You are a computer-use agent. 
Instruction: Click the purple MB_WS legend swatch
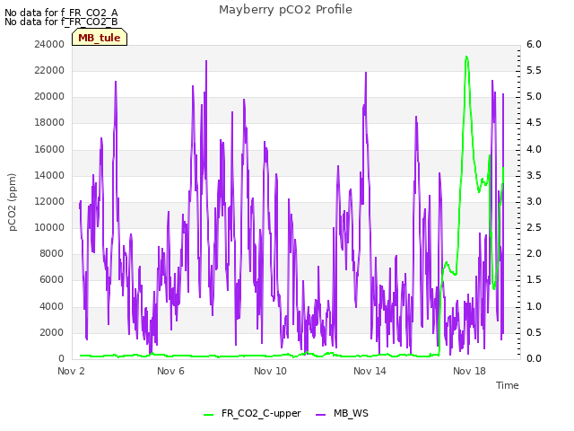tap(321, 414)
